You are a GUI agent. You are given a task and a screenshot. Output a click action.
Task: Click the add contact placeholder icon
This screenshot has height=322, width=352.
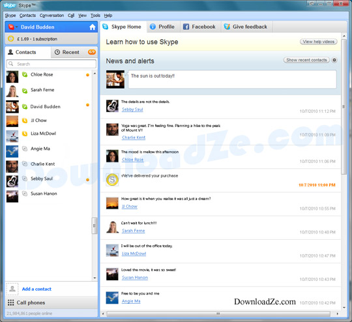coord(12,289)
